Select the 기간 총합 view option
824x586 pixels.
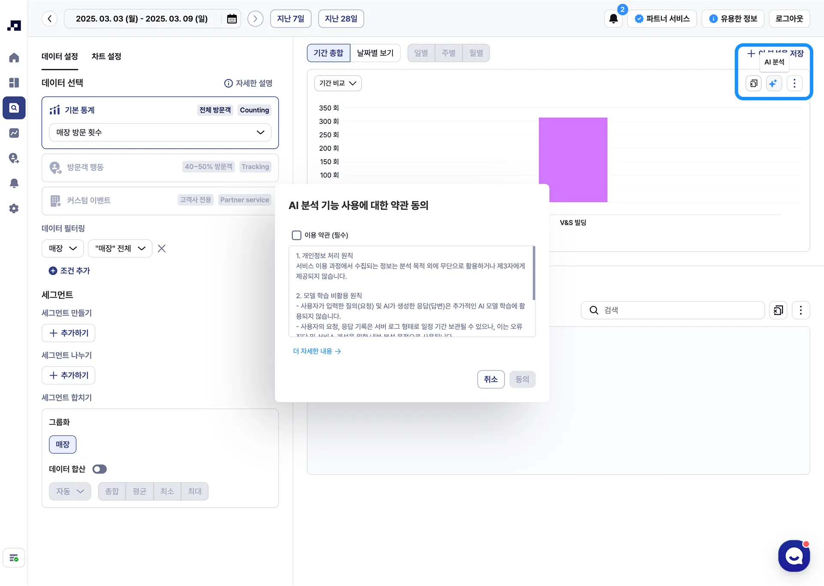pos(328,53)
